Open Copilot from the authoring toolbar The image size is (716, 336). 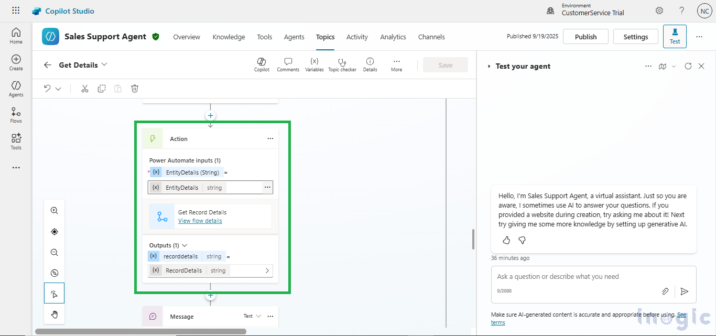click(262, 64)
